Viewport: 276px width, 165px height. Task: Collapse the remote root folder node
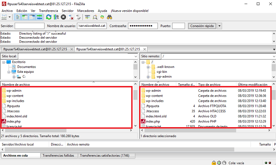(143, 62)
